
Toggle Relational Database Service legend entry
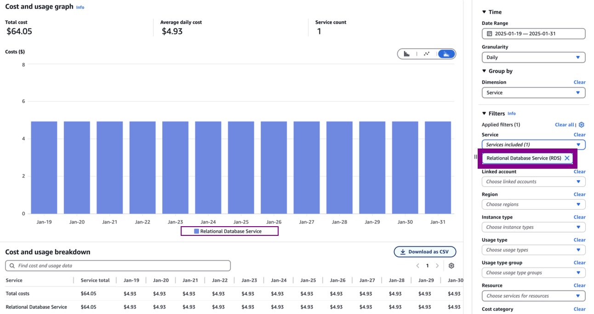pos(229,231)
